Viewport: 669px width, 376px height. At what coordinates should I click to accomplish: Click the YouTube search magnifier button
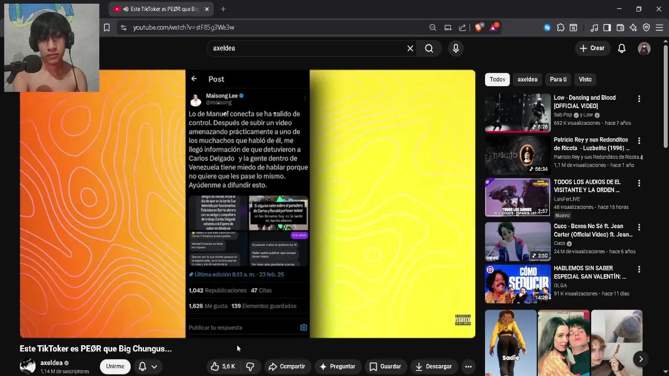coord(429,48)
